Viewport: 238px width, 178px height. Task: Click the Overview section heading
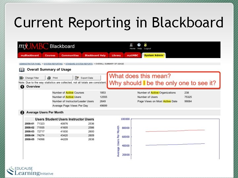[x=33, y=87]
